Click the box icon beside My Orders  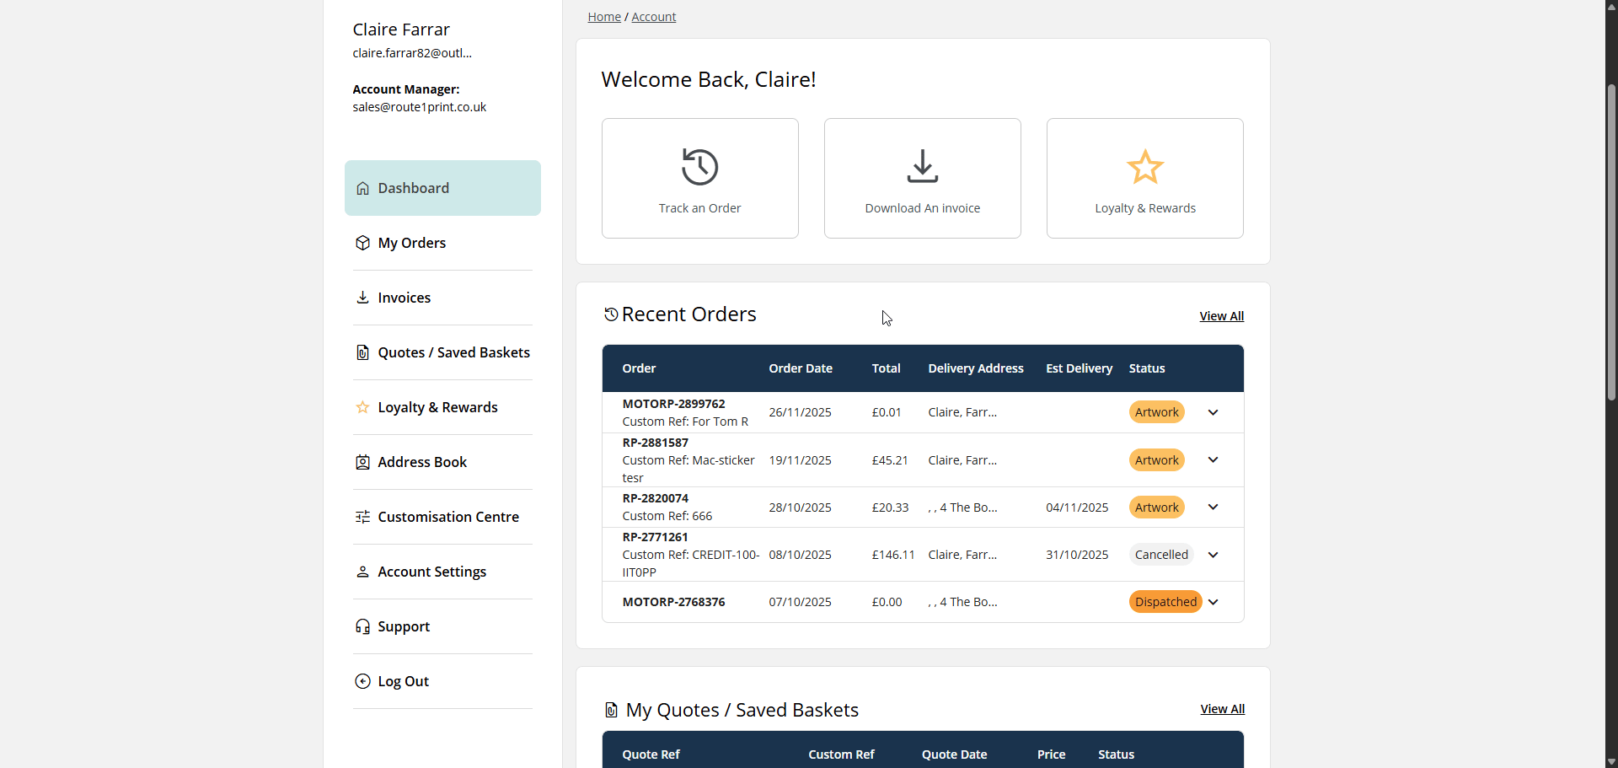(x=362, y=243)
